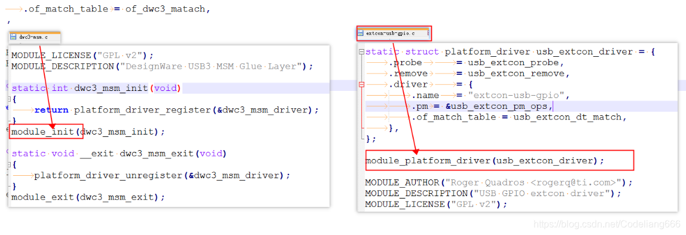
Task: Click the MODULE_LICENSE line in the extcon-usb-gpio.c pane
Action: click(437, 205)
